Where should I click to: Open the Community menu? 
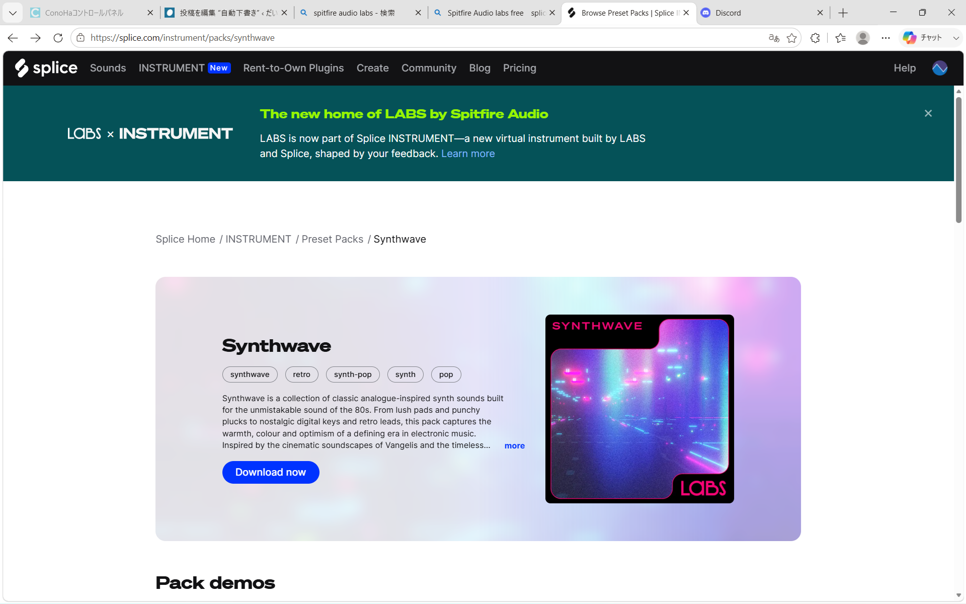tap(429, 68)
